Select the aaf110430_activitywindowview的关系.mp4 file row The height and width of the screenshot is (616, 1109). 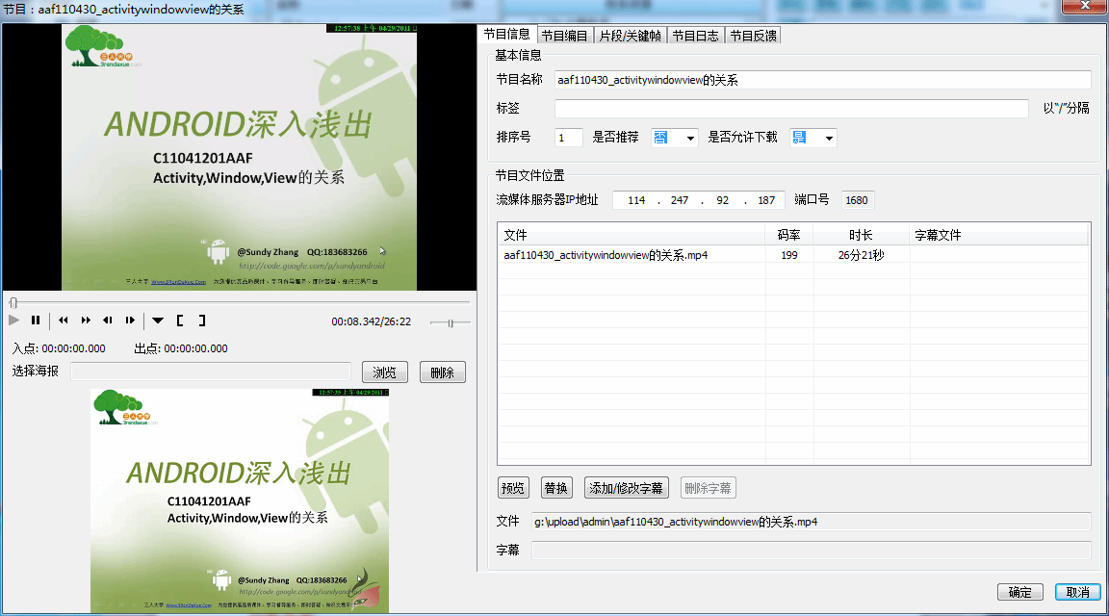click(793, 255)
